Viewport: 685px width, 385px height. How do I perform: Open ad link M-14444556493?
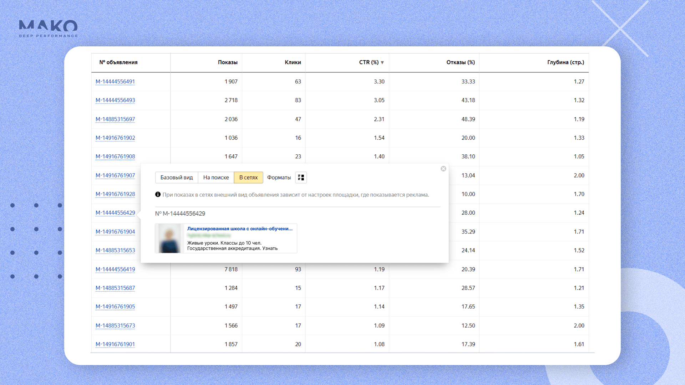[115, 100]
